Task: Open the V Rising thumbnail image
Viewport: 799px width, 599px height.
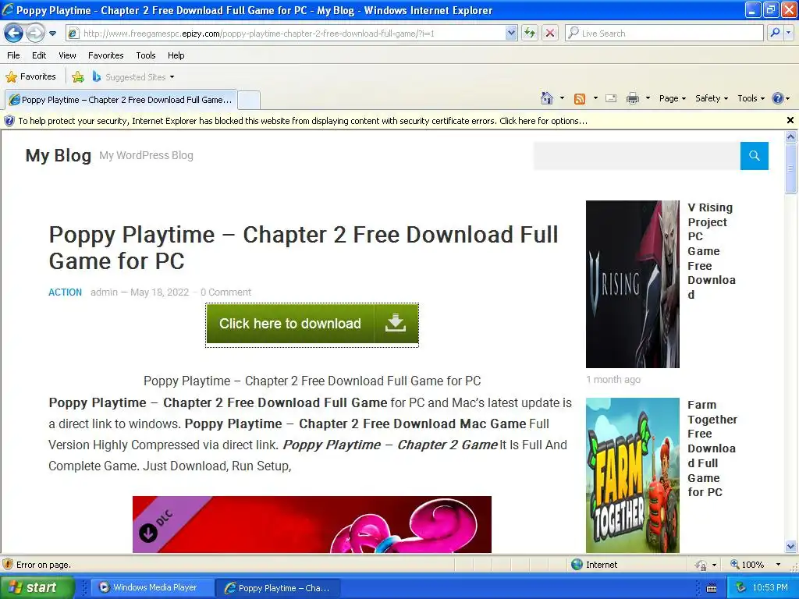Action: [x=632, y=284]
